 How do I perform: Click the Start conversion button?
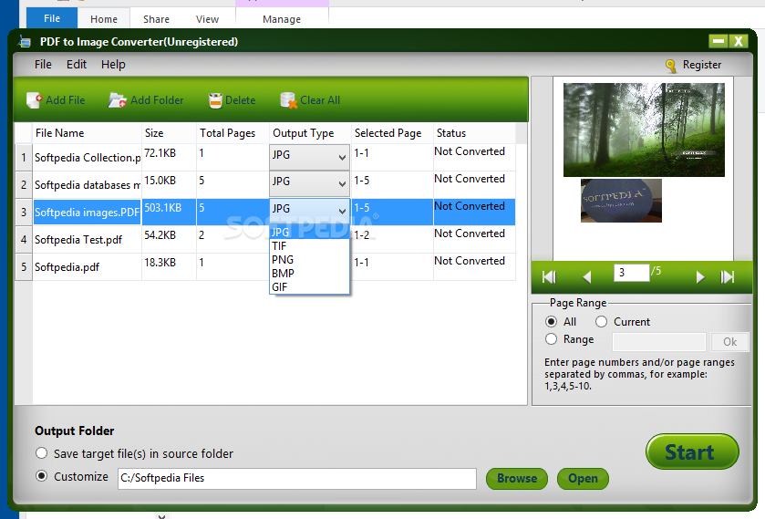click(692, 452)
